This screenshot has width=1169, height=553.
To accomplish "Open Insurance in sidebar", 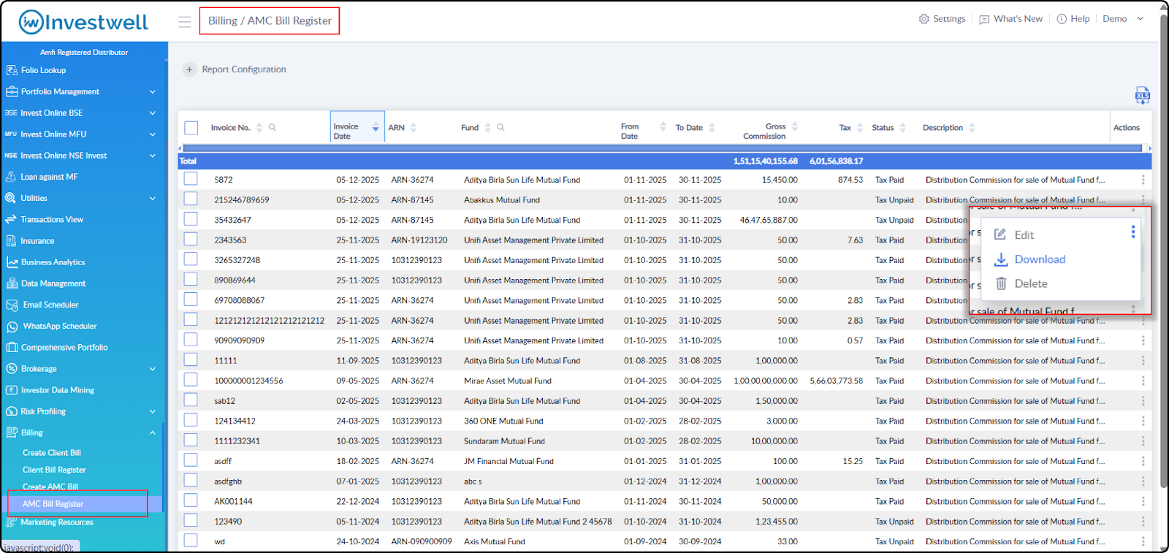I will point(37,241).
